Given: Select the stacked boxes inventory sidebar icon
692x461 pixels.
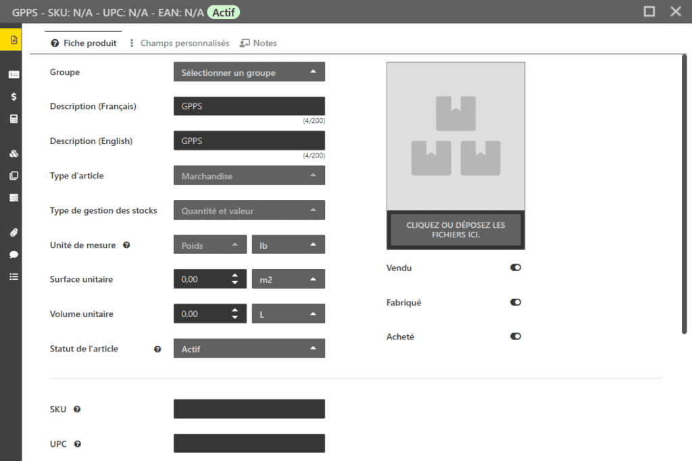Looking at the screenshot, I should click(14, 153).
